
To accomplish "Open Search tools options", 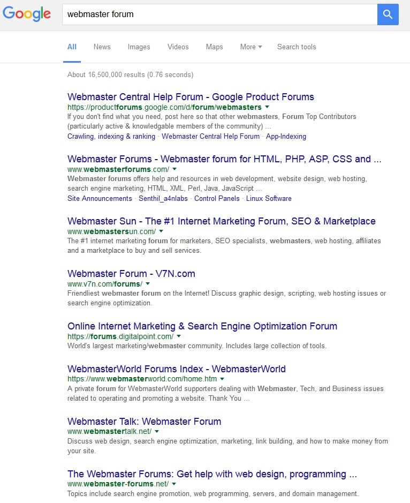I will coord(297,47).
